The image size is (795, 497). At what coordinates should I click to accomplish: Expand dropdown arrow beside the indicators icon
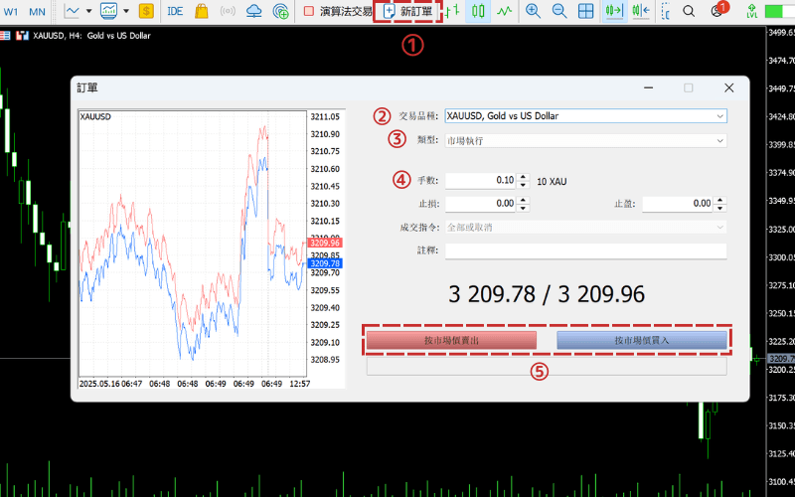tap(126, 11)
